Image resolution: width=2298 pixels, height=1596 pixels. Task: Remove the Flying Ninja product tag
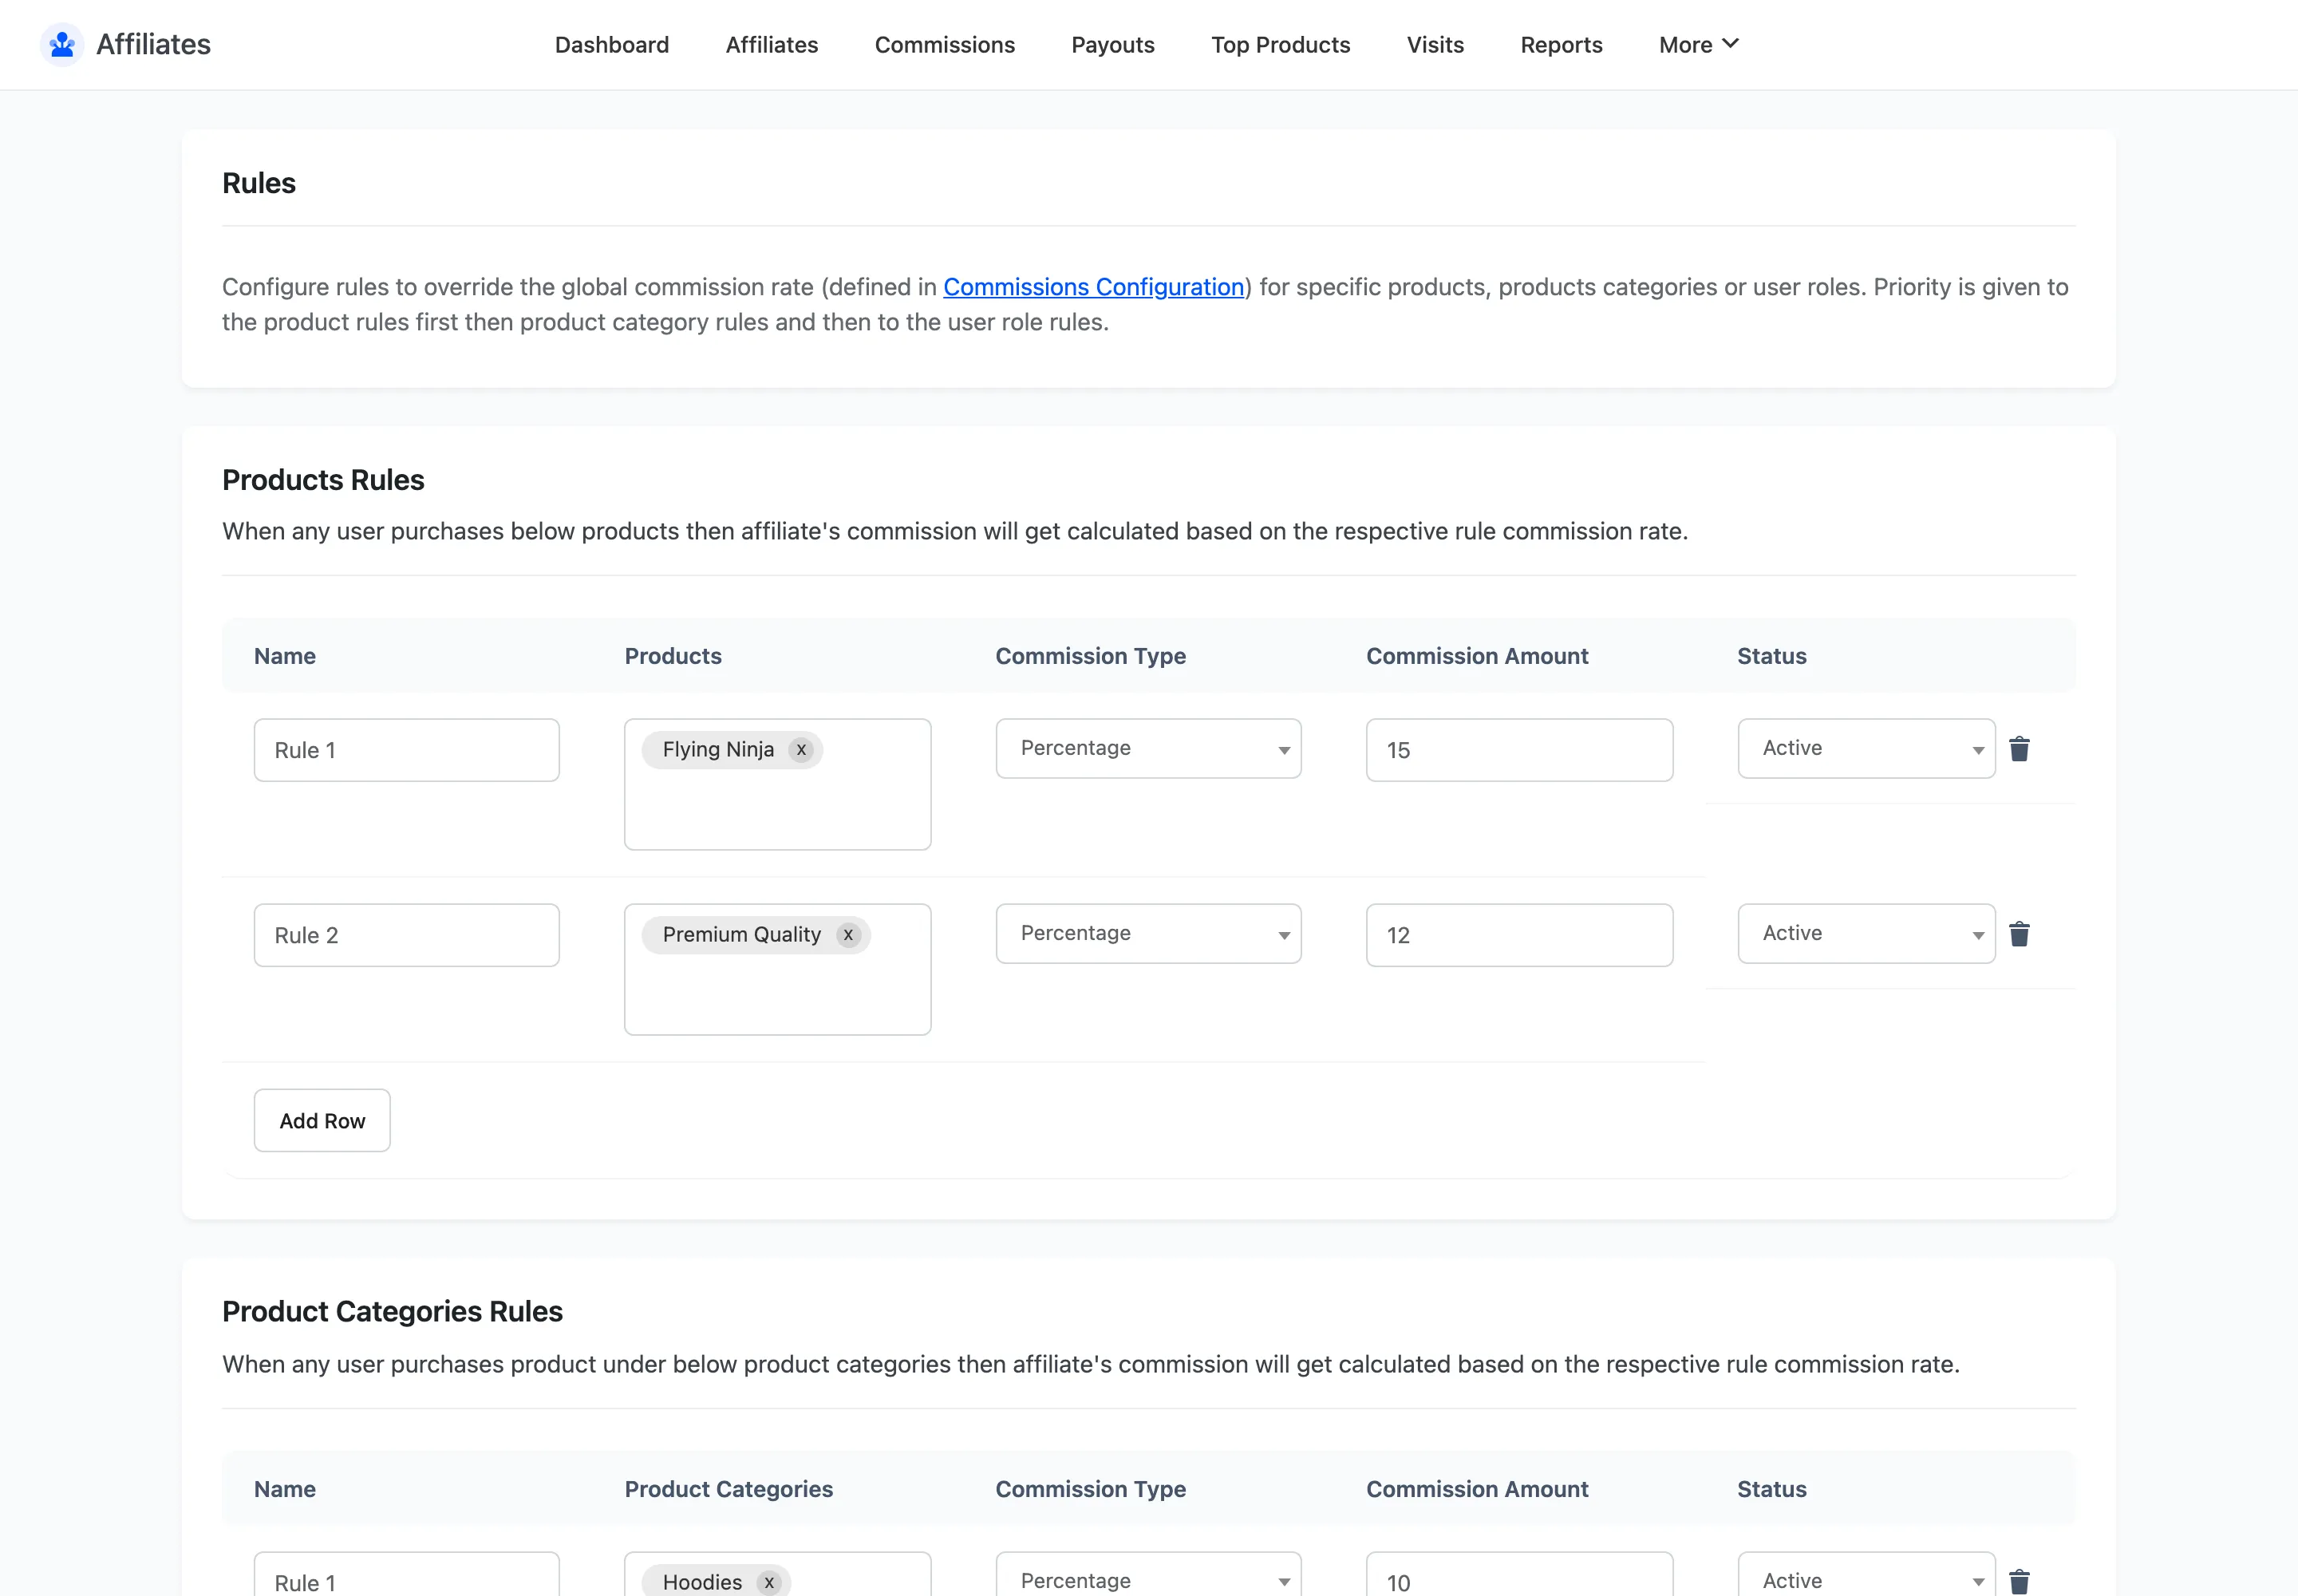[x=801, y=749]
